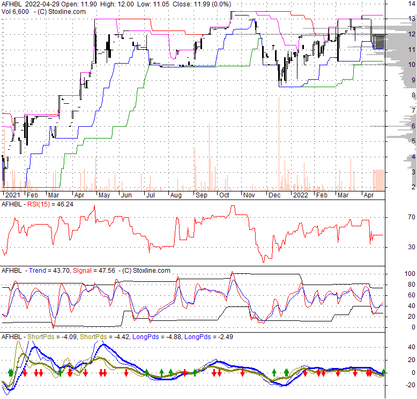The width and height of the screenshot is (417, 399).
Task: Click the 5 price axis label
Action: [413, 141]
